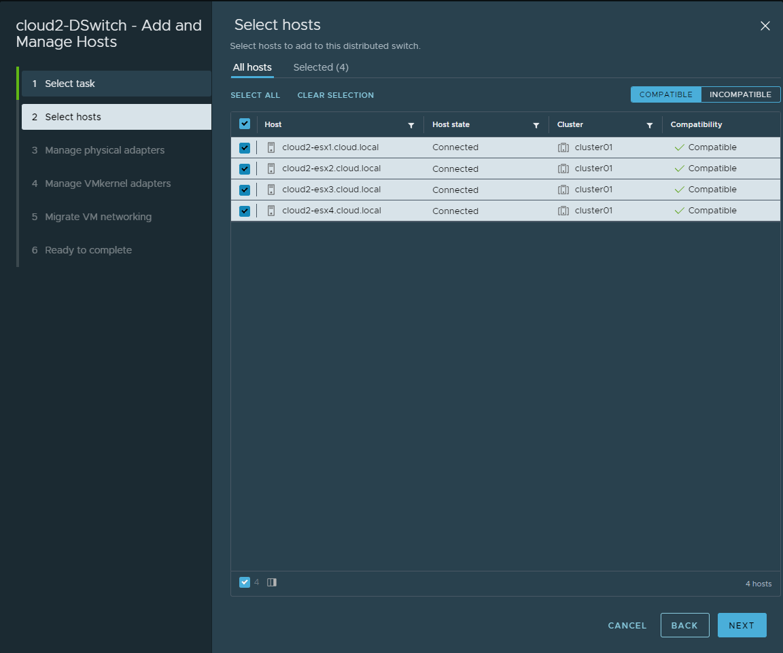Click Connected state for cloud2-esx4
This screenshot has width=783, height=653.
pyautogui.click(x=455, y=211)
